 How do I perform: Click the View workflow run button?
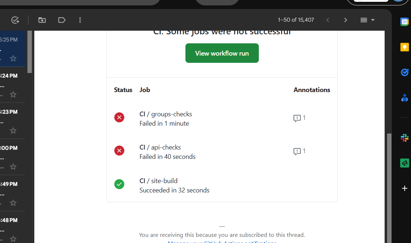[x=222, y=53]
